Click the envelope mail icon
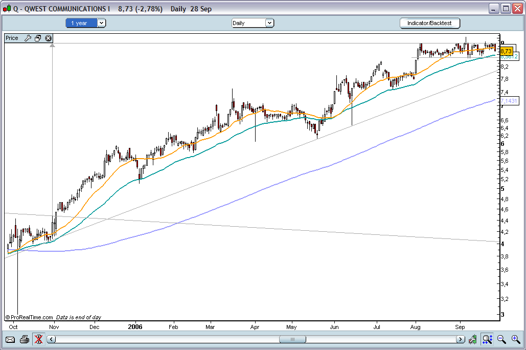 tap(10, 339)
